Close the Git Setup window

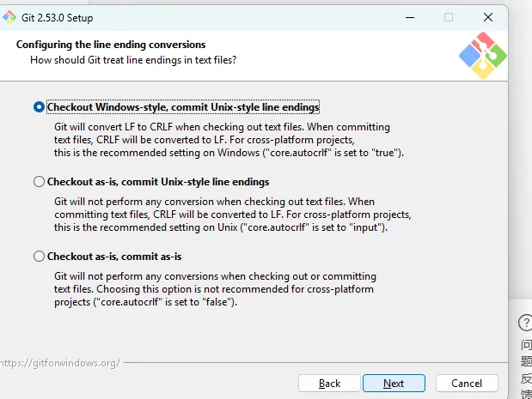tap(488, 17)
